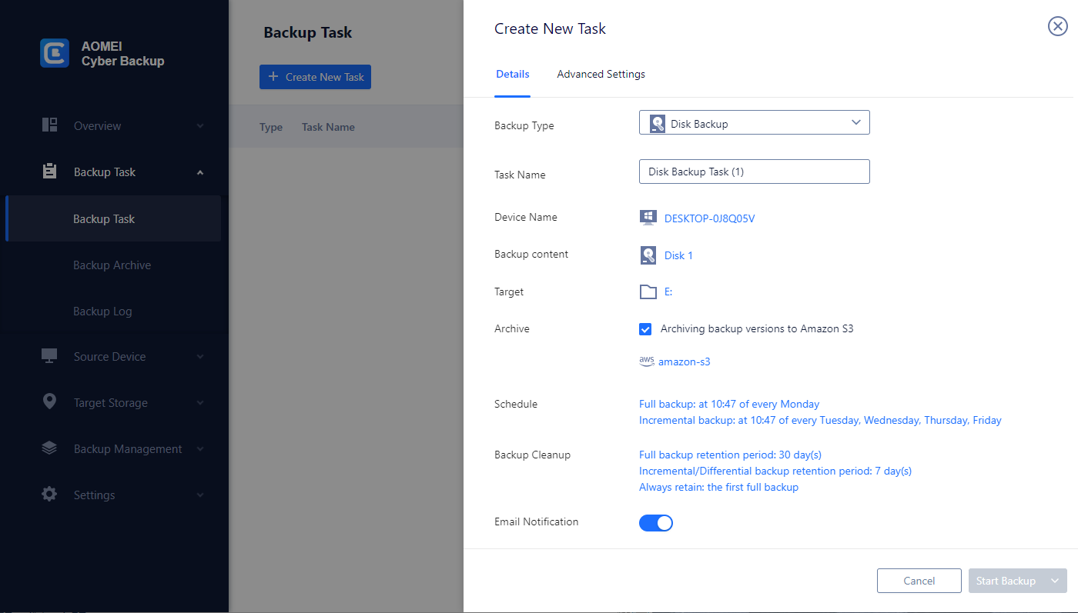Click the Settings gear icon in sidebar
The width and height of the screenshot is (1078, 613).
coord(50,495)
